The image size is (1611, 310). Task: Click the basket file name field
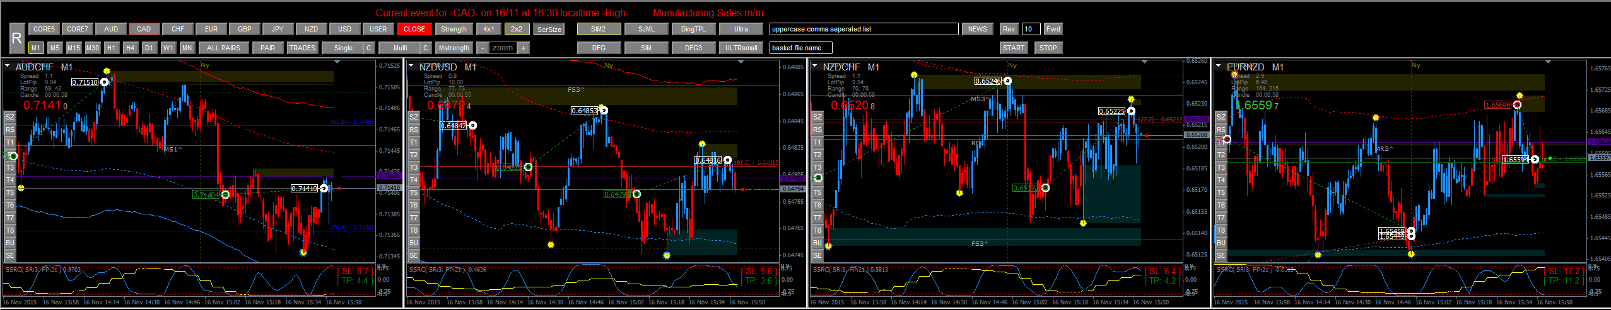point(800,48)
